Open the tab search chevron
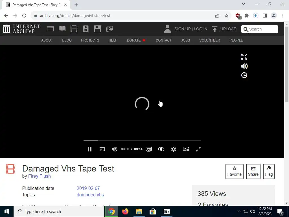Screen dimensions: 289x217 tap(244, 4)
